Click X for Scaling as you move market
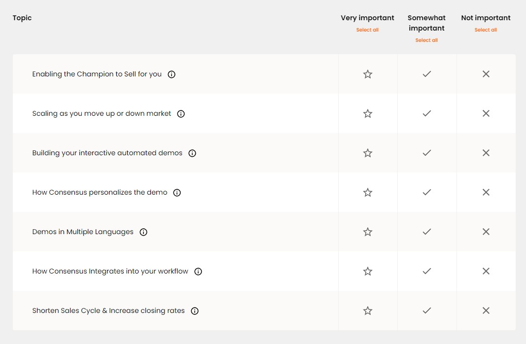Viewport: 526px width, 344px height. pos(486,113)
